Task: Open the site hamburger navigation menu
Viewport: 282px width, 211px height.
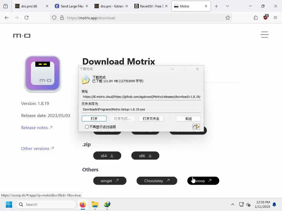Action: click(x=265, y=35)
